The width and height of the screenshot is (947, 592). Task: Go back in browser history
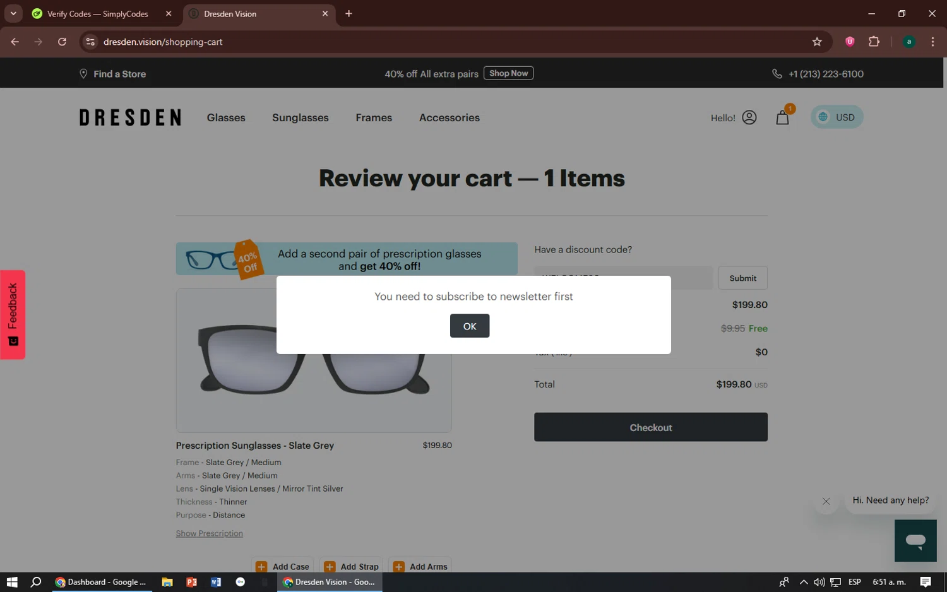coord(15,42)
